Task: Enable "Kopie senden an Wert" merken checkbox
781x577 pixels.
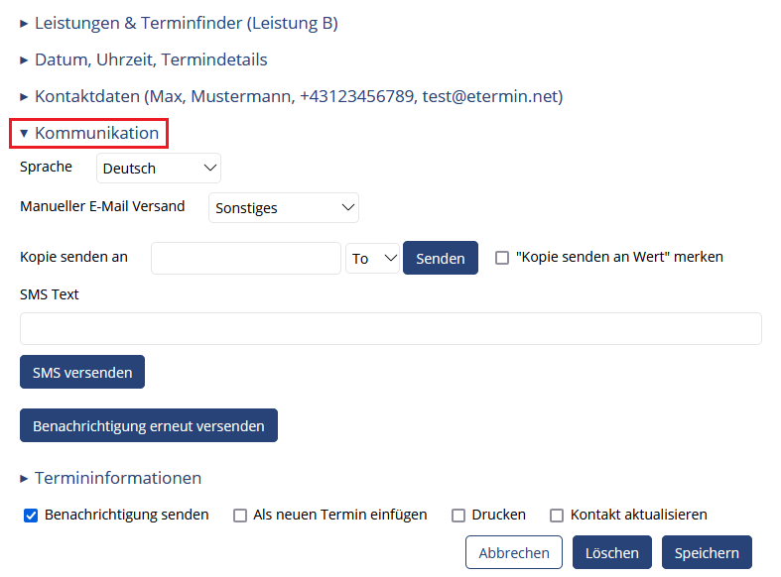Action: (502, 258)
